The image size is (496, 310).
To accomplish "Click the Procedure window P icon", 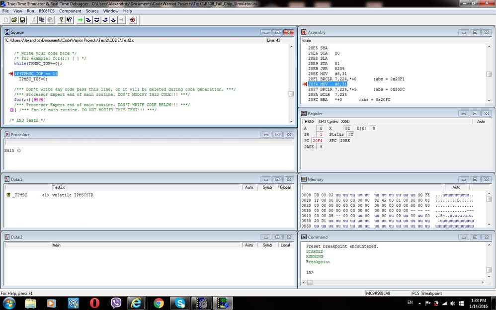I will pyautogui.click(x=7, y=135).
